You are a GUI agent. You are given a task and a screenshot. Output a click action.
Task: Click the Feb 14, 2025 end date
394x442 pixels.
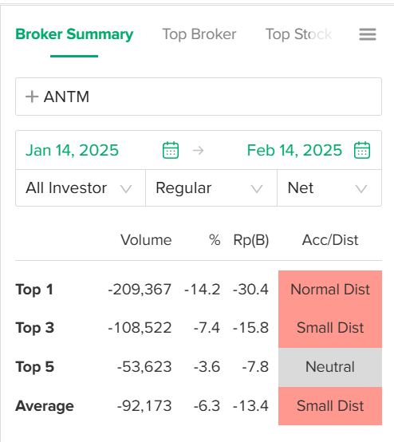(294, 150)
